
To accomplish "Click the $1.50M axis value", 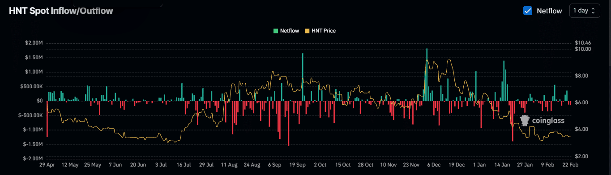I will pyautogui.click(x=34, y=57).
